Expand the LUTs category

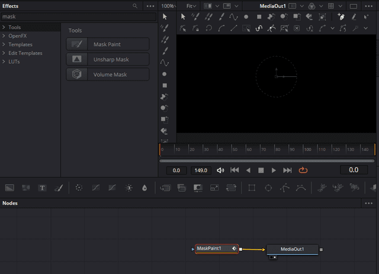pyautogui.click(x=4, y=62)
